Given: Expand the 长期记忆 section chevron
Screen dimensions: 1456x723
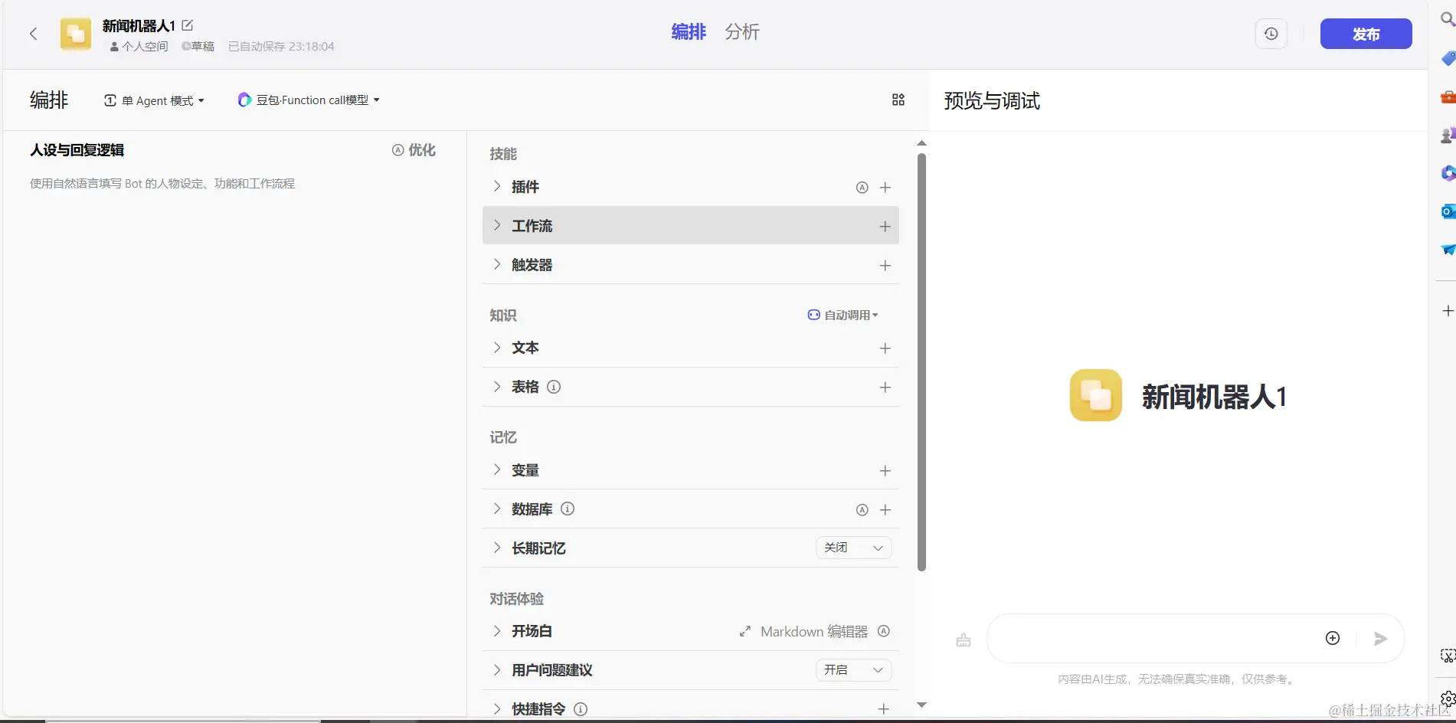Looking at the screenshot, I should point(497,548).
